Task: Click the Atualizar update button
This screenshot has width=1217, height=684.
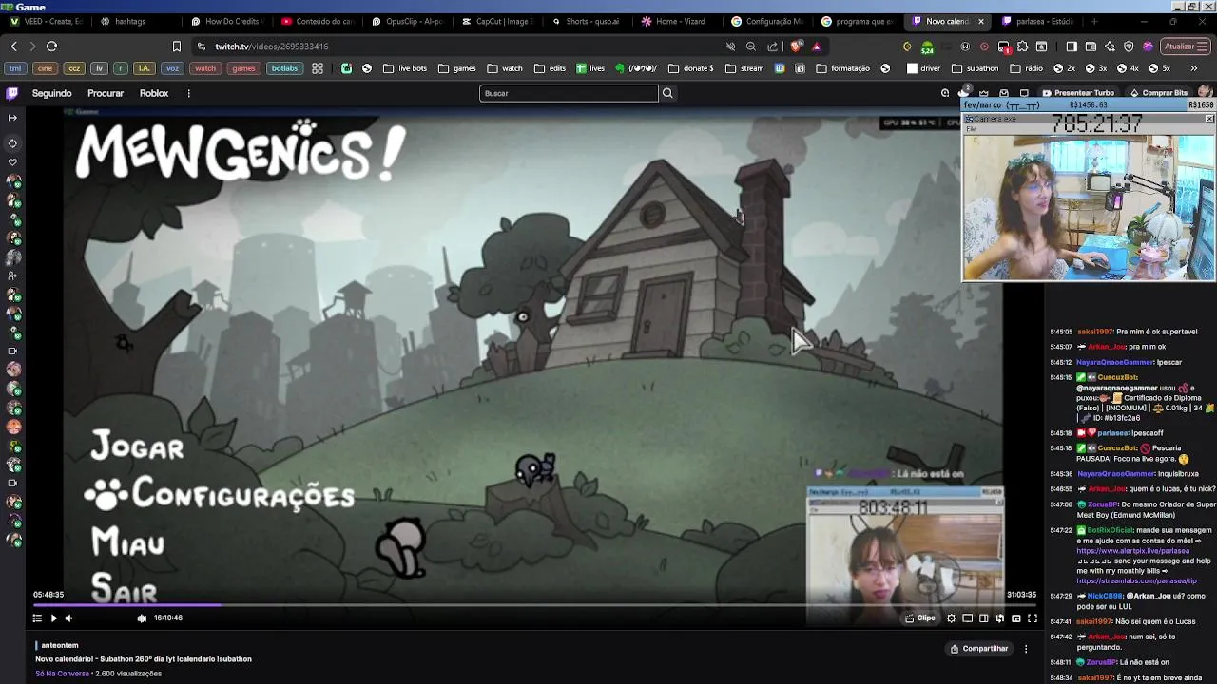Action: click(x=1185, y=46)
